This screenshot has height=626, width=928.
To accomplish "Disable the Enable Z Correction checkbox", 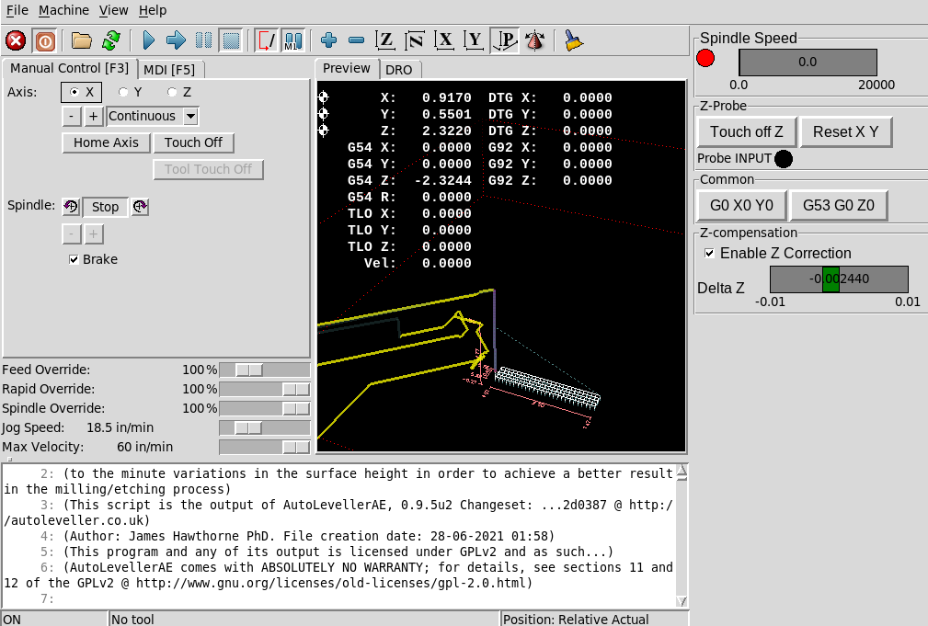I will pos(709,254).
